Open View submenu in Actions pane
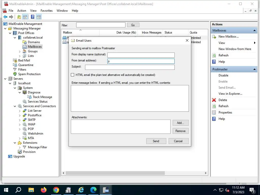The width and height of the screenshot is (260, 195). point(221,43)
